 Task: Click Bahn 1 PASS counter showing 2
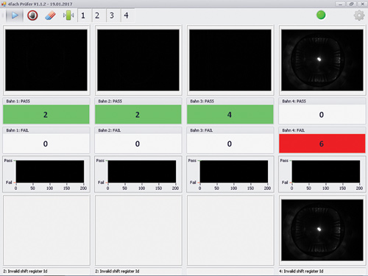(x=46, y=114)
